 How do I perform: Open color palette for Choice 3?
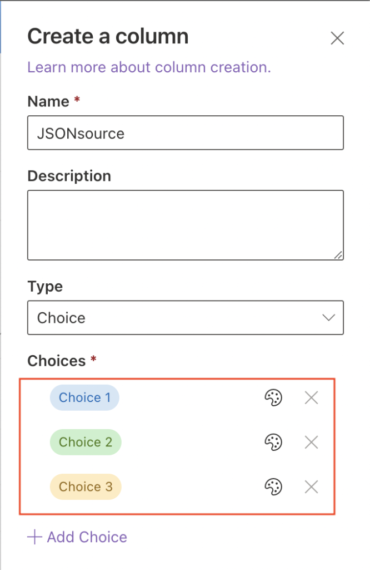(273, 487)
